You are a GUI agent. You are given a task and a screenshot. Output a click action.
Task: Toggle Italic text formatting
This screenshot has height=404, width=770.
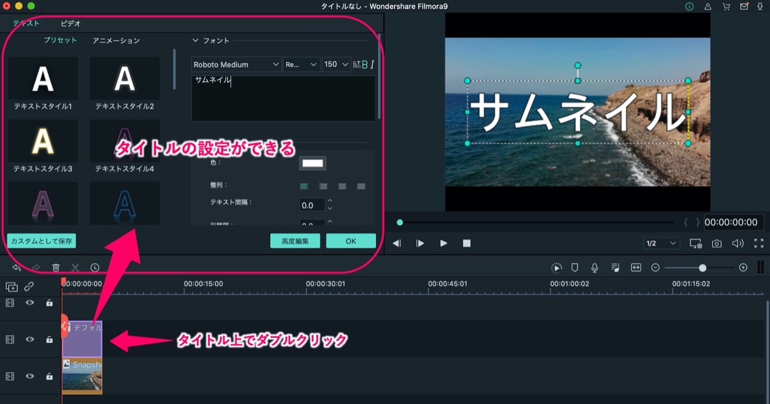[x=372, y=64]
